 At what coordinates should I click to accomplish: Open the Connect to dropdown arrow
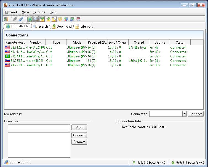(184, 114)
